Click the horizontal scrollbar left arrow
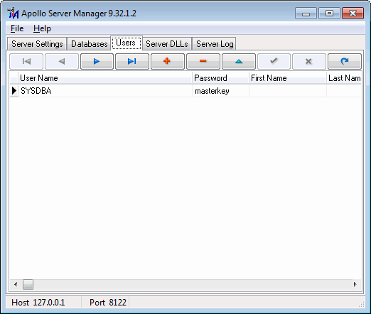Viewport: 371px width, 314px height. point(16,284)
